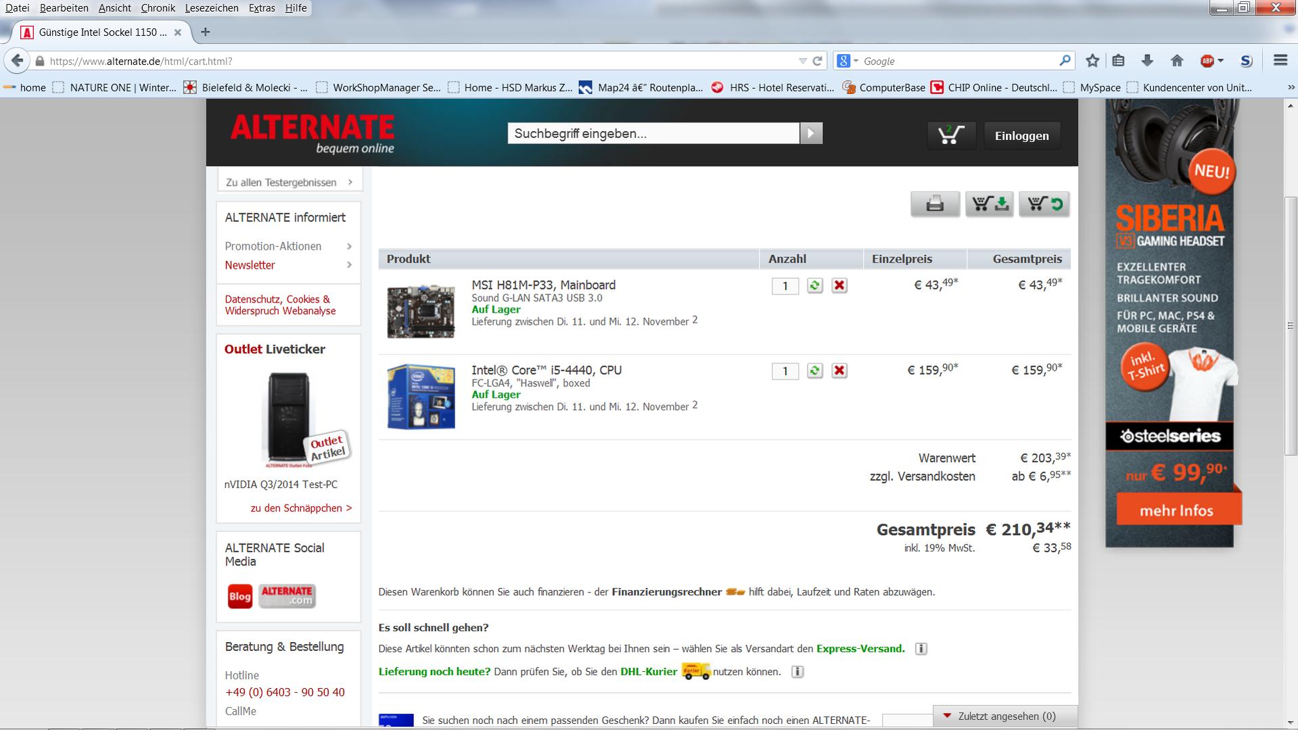Reload the page with refresh icon
Viewport: 1298px width, 730px height.
817,61
